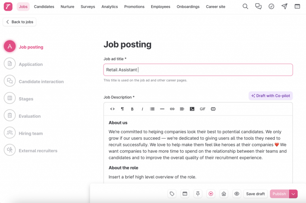Screen dimensions: 306x203
Task: Toggle bold formatting
Action: [x=132, y=109]
